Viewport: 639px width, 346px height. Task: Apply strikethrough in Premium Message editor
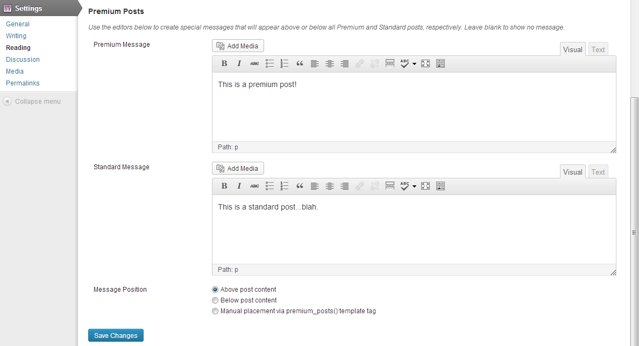coord(254,63)
